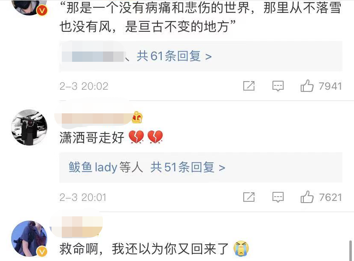Screen dimensions: 354x261
Task: Tap the 救命啊，我还以为你又回来了 comment text
Action: (144, 249)
